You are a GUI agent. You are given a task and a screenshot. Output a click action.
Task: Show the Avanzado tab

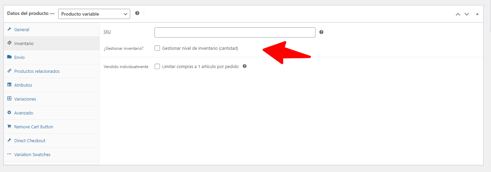click(x=51, y=113)
